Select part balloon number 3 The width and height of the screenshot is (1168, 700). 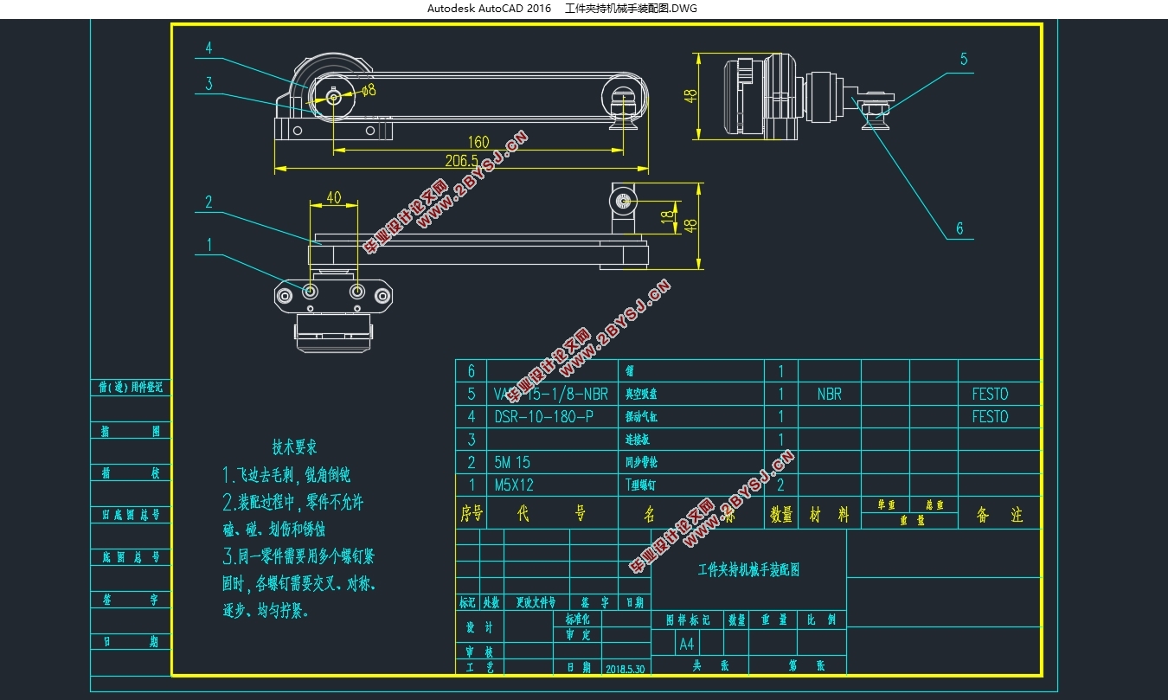[209, 84]
